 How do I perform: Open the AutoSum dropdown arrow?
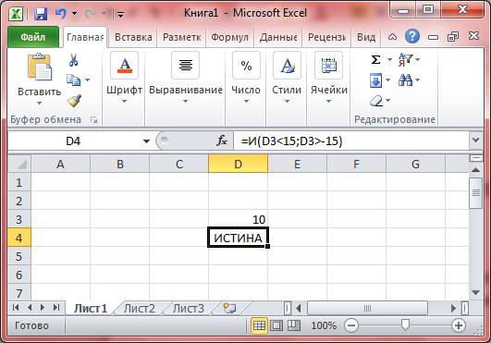point(389,59)
